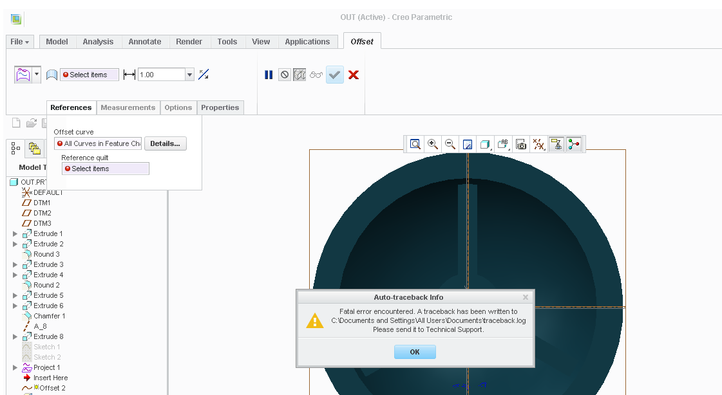Viewport: 722px width, 395px height.
Task: Switch to the Model ribbon tab
Action: click(x=57, y=41)
